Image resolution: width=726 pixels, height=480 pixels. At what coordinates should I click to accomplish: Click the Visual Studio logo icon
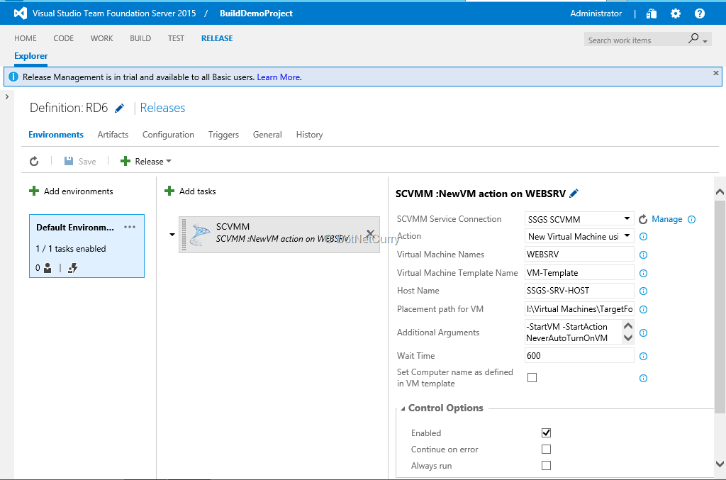21,13
